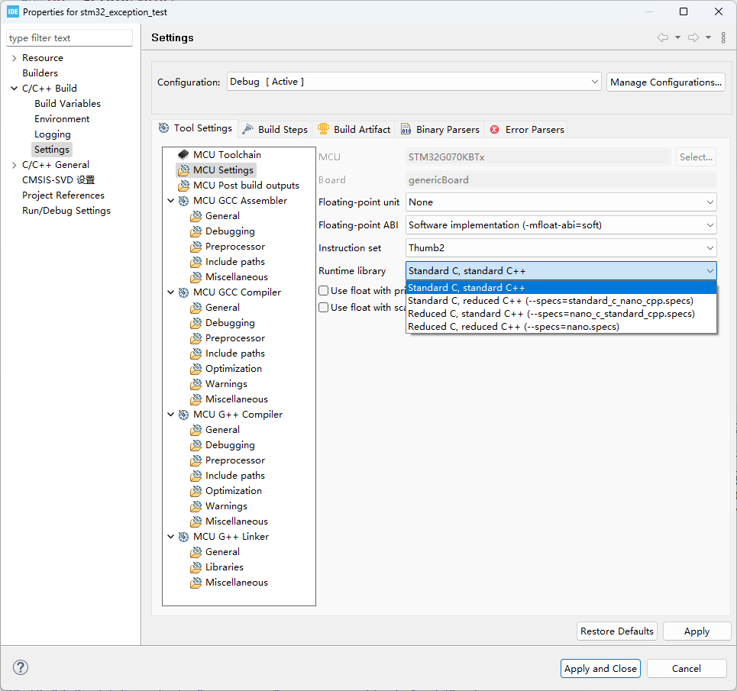Click the help question mark icon
This screenshot has width=737, height=691.
tap(21, 668)
